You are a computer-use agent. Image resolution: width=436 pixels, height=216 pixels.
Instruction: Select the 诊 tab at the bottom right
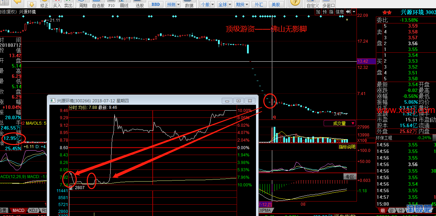pyautogui.click(x=391, y=210)
